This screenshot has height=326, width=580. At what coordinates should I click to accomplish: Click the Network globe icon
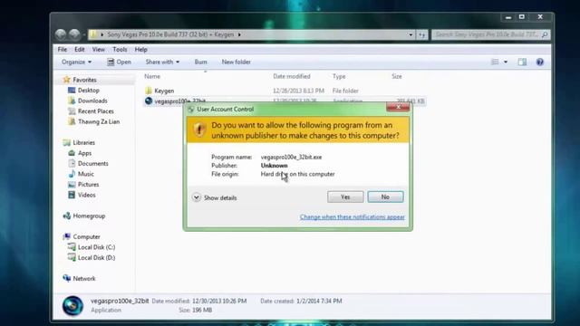pyautogui.click(x=66, y=278)
